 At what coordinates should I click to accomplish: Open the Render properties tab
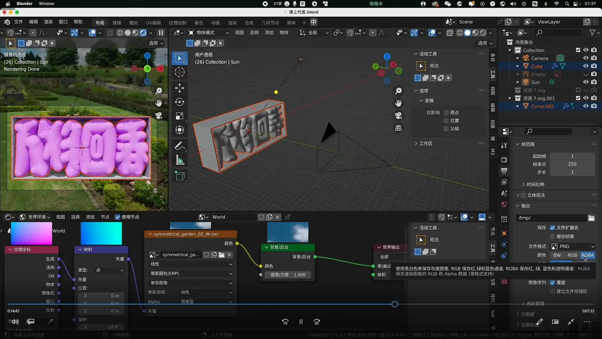pos(504,159)
